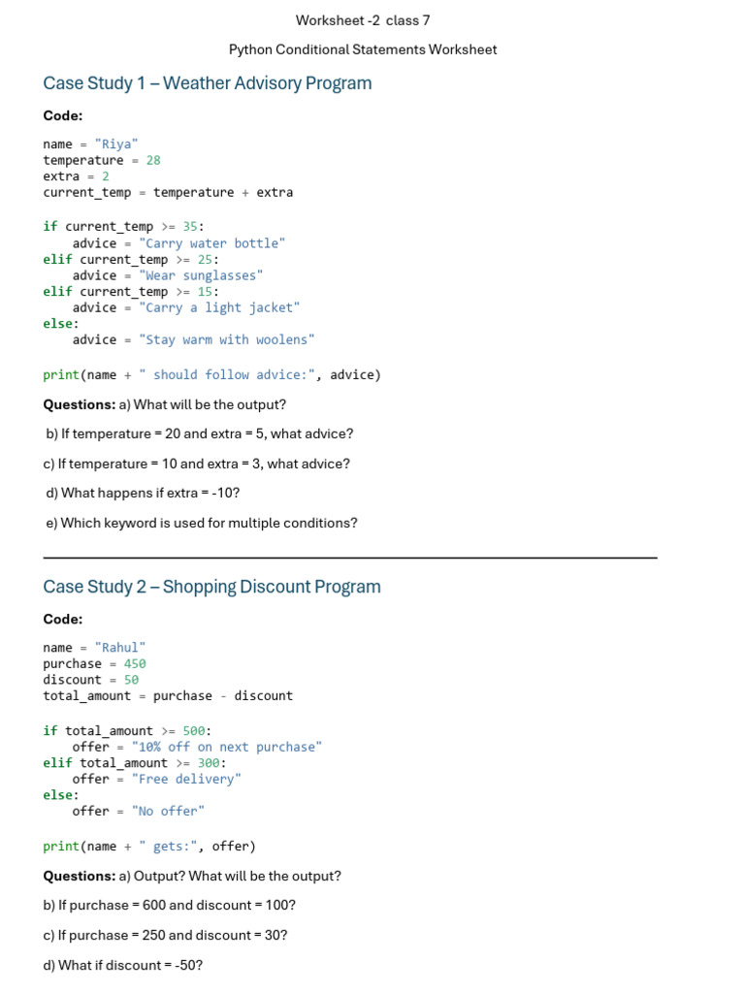Click the title "Worksheet -2 class 7"
The image size is (745, 993).
(x=363, y=20)
